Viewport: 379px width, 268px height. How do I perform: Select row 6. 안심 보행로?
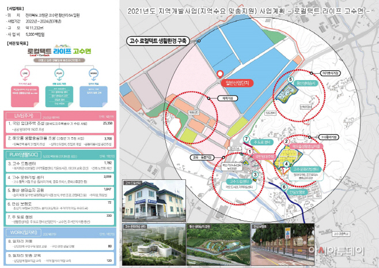pyautogui.click(x=60, y=206)
